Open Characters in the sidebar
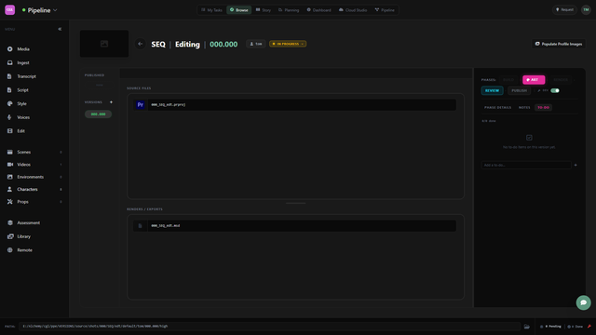This screenshot has width=596, height=335. (27, 189)
